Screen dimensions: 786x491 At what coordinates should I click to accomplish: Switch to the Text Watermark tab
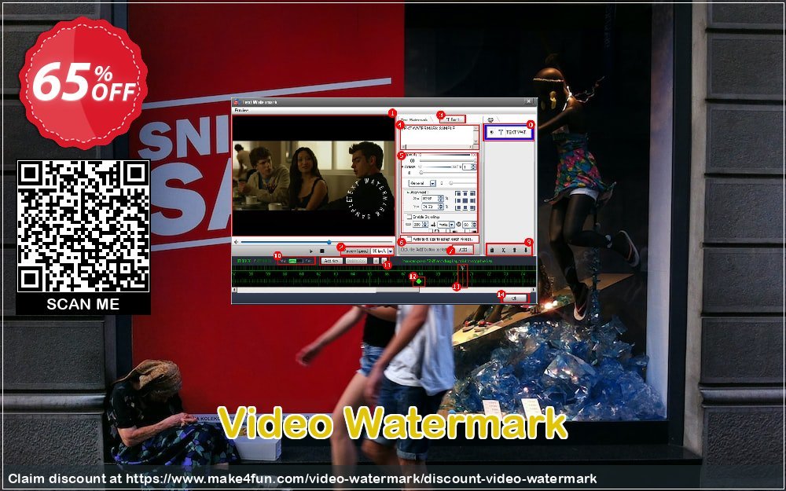click(x=414, y=120)
